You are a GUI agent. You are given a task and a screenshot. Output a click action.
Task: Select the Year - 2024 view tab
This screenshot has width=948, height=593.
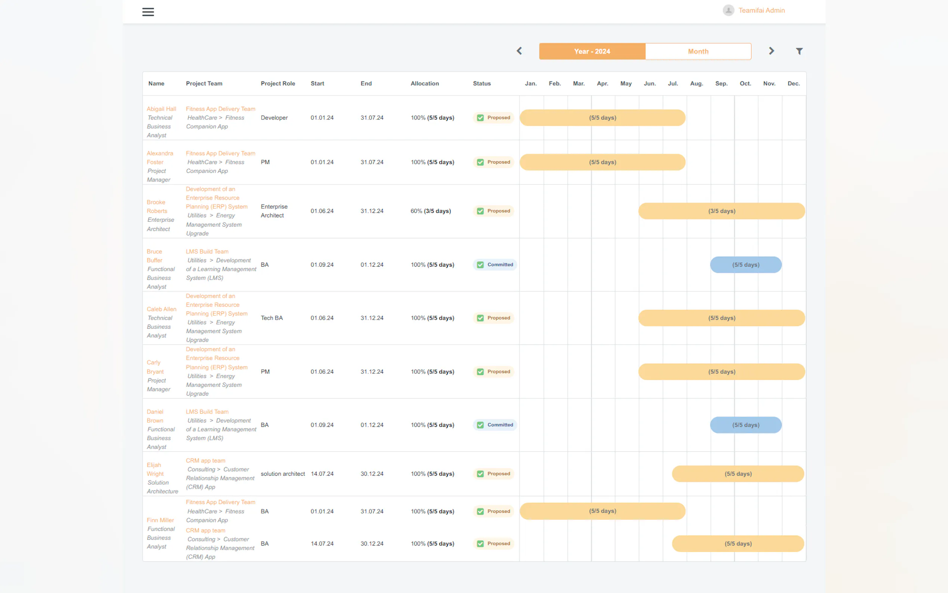[x=592, y=52]
